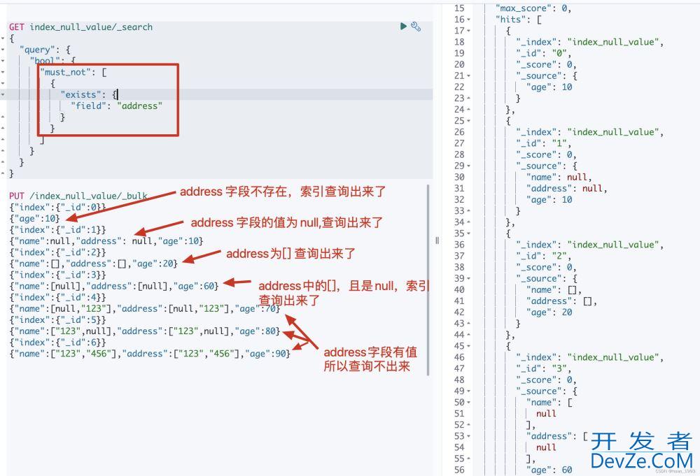Screen dimensions: 700x476
Task: Click the panel resize handle between editor and output
Action: coord(437,240)
